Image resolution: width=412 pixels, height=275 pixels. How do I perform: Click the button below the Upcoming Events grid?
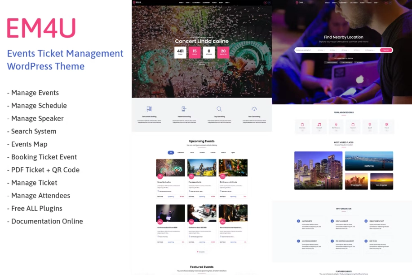[202, 252]
